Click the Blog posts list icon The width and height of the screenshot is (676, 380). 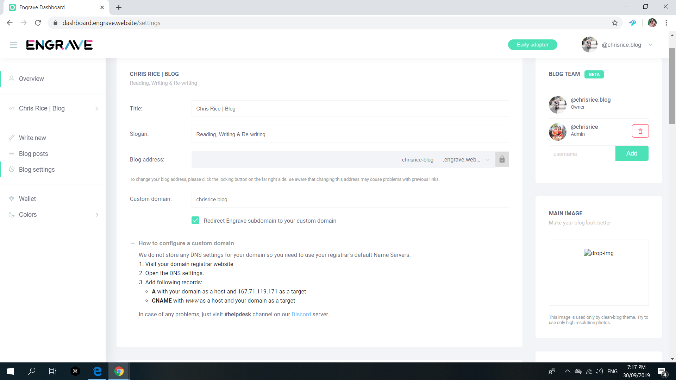[12, 154]
